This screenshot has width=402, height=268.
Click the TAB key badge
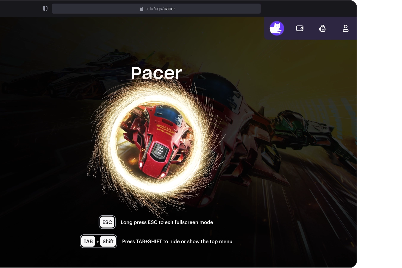(88, 241)
